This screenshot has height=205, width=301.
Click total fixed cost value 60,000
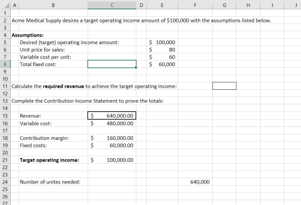[162, 65]
